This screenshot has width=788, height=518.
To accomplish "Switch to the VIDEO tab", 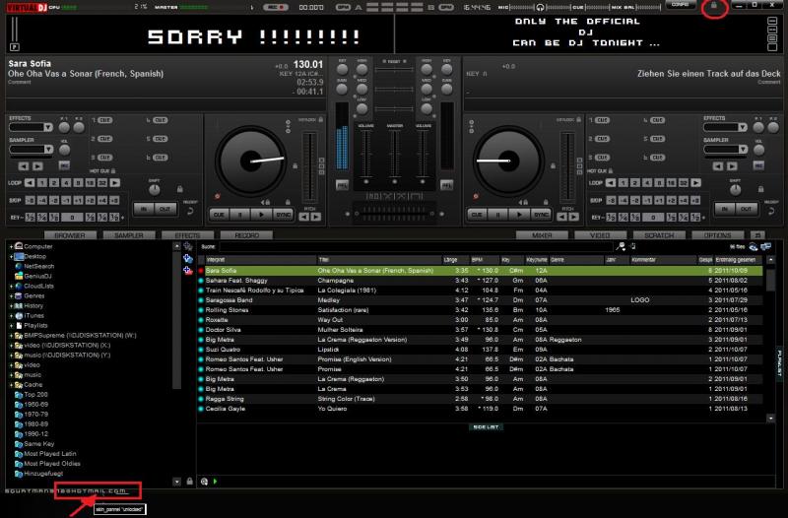I will pyautogui.click(x=600, y=235).
